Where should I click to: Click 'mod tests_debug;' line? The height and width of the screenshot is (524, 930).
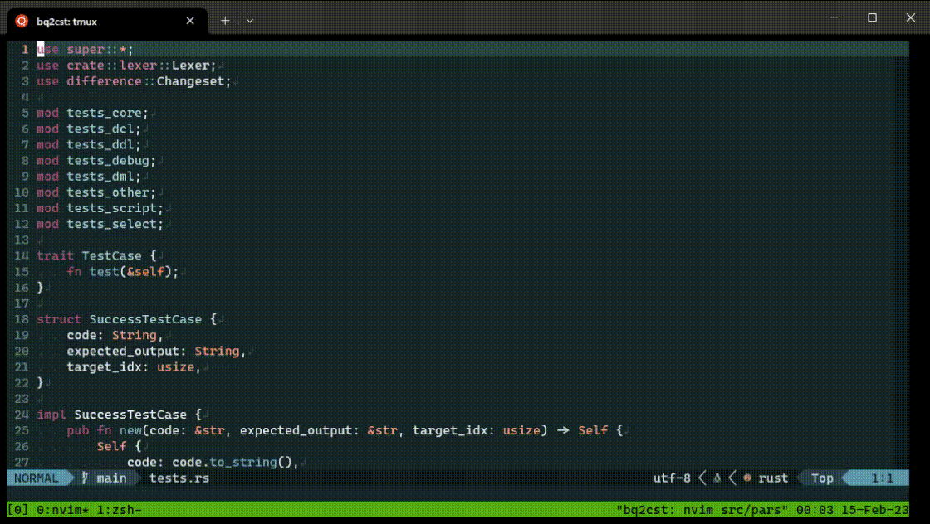tap(96, 161)
